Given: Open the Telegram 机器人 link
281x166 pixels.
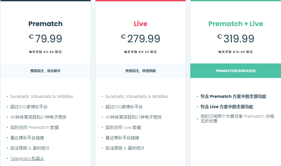Looking at the screenshot, I should 27,158.
